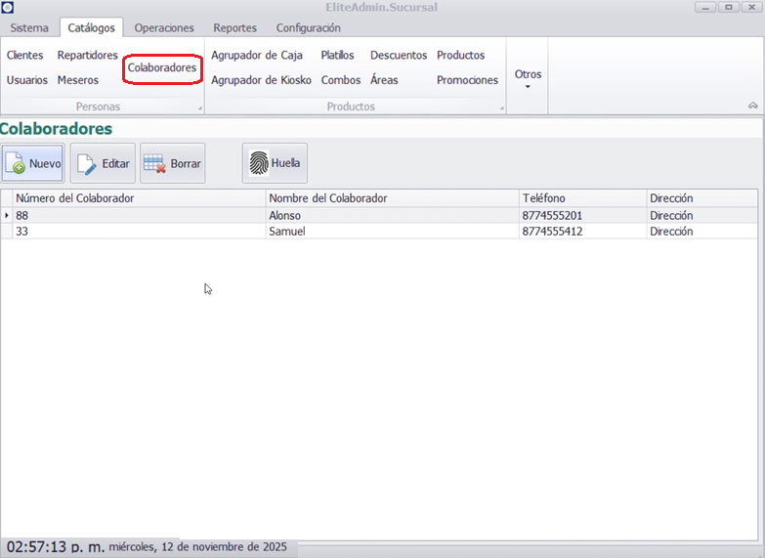Open the Promociones catalog
This screenshot has height=558, width=765.
[x=467, y=80]
